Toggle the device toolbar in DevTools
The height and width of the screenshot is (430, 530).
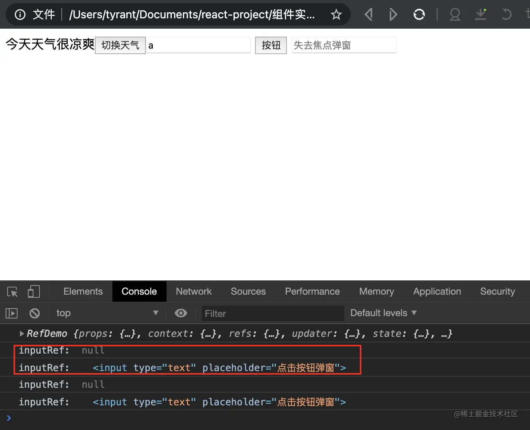(x=34, y=291)
